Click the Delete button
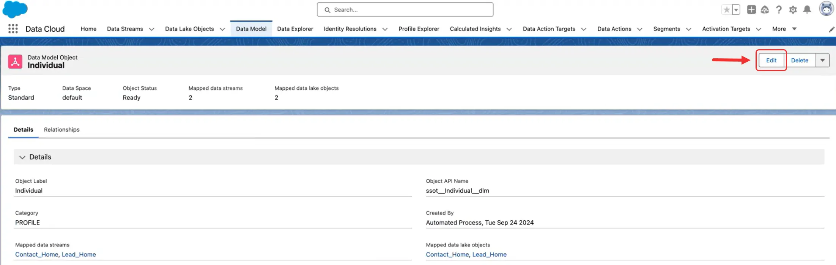The height and width of the screenshot is (265, 836). (x=800, y=60)
